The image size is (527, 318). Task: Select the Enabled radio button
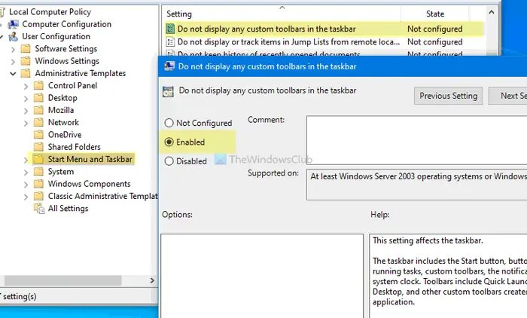(169, 142)
